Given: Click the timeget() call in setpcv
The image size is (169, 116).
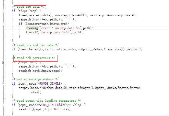Looking at the screenshot, I should (85, 88).
